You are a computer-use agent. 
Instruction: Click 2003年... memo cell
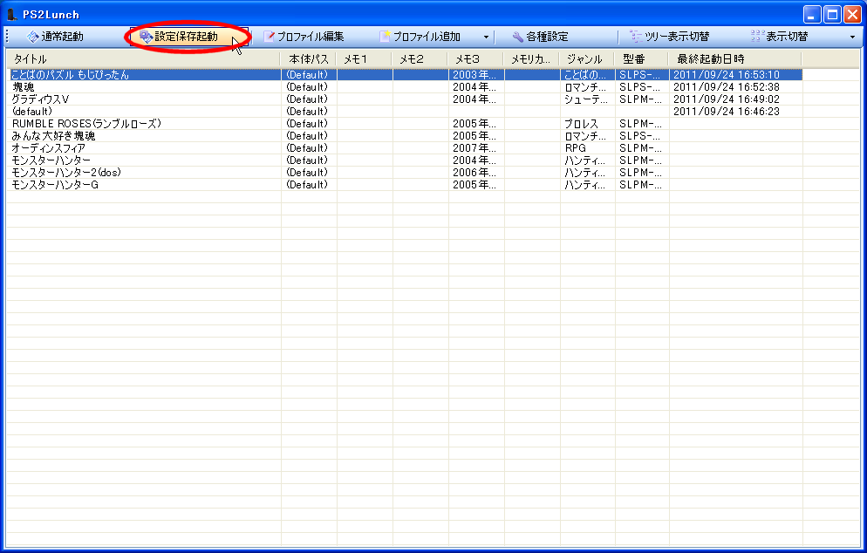[474, 75]
